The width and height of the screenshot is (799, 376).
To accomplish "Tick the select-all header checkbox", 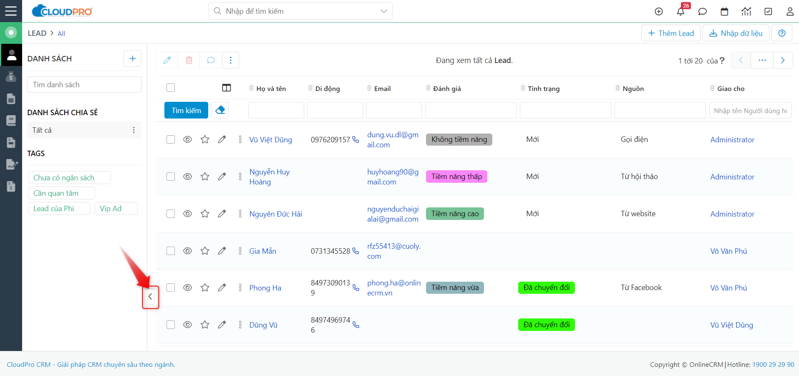I will point(171,88).
